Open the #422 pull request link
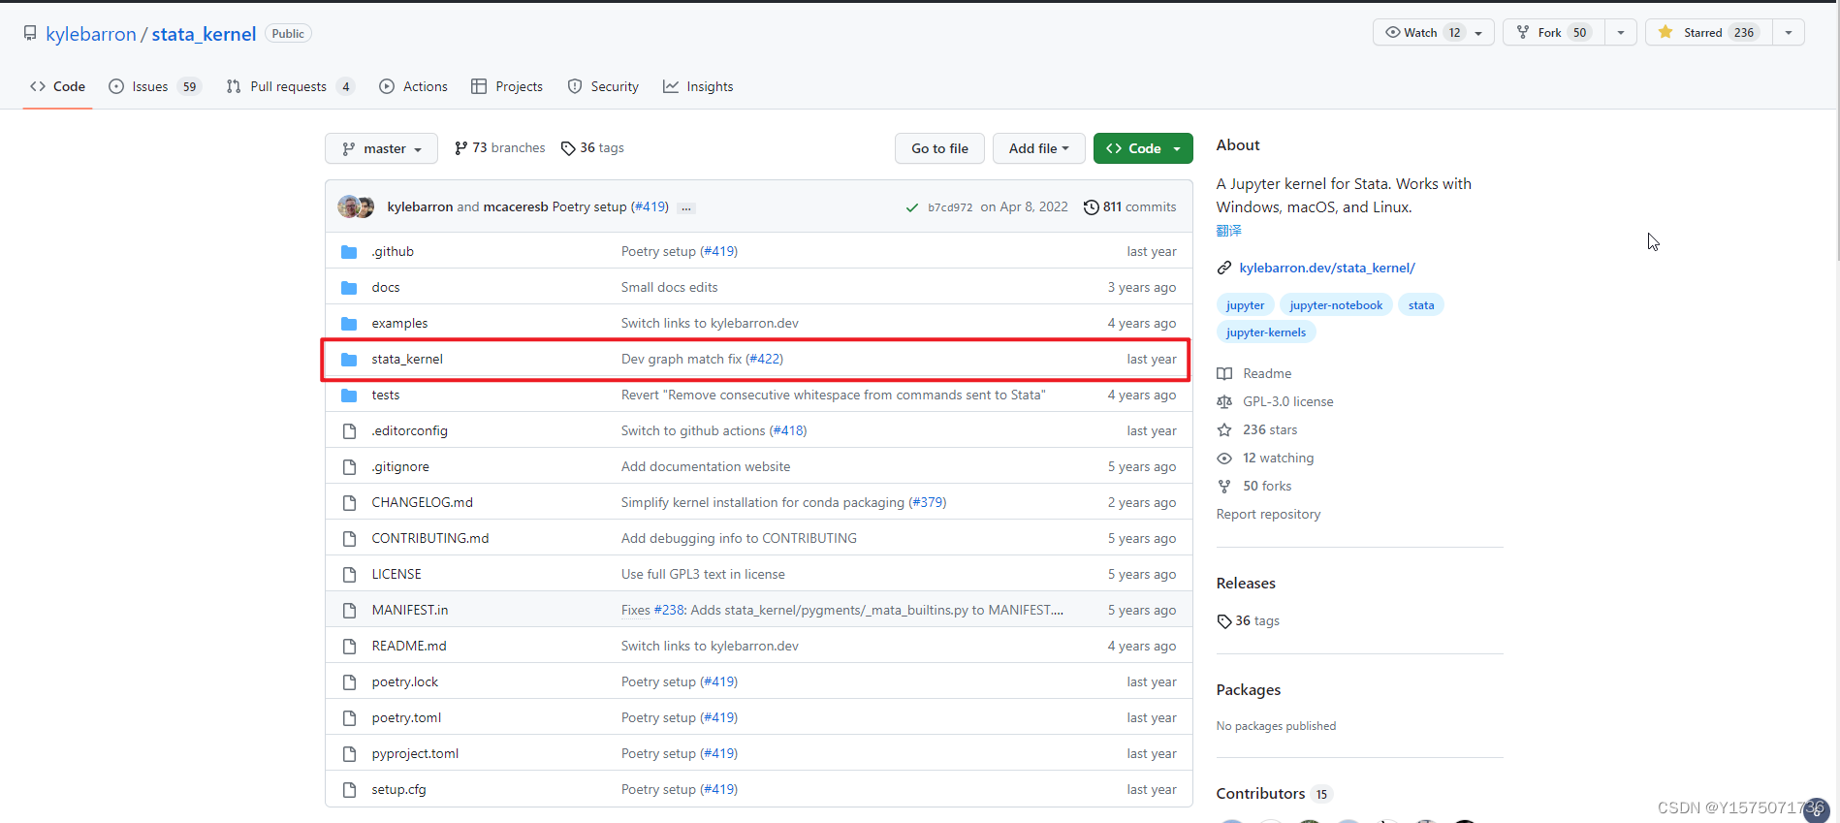The image size is (1840, 823). pos(764,360)
